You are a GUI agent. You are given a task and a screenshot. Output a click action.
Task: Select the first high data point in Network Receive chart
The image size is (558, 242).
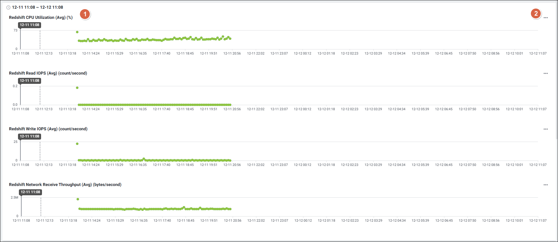click(78, 199)
